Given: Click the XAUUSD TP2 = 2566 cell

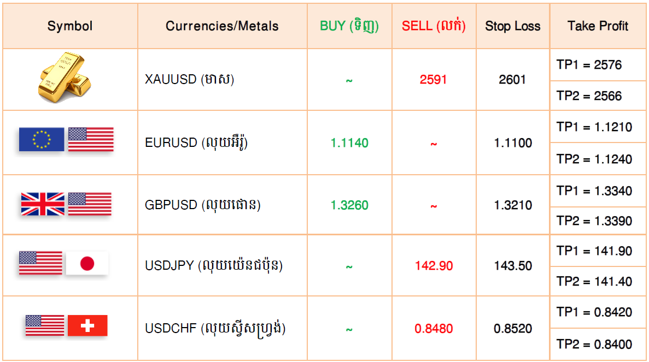Looking at the screenshot, I should (x=598, y=96).
